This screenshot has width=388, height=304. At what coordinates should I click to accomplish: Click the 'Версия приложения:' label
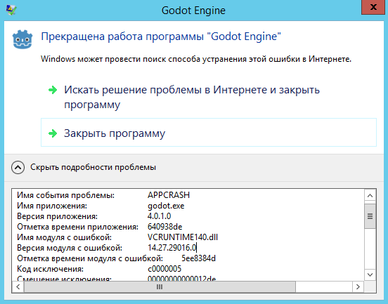tap(57, 216)
